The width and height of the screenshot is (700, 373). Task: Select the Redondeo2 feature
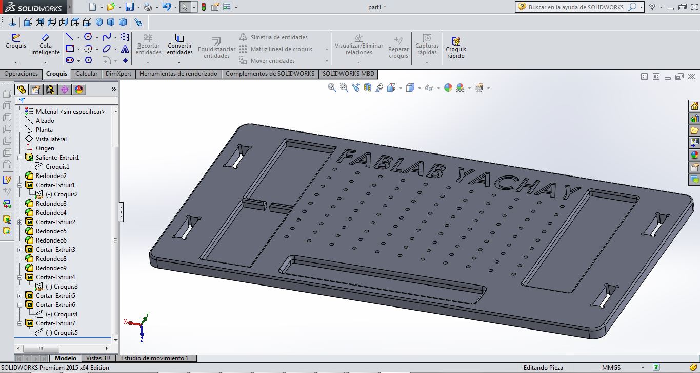tap(46, 176)
